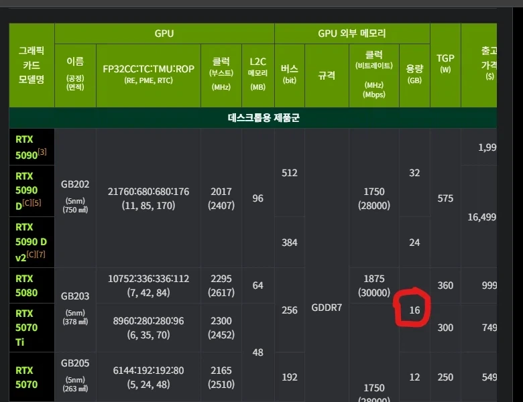
Task: Open the RTX 5070 Ti model link
Action: click(26, 328)
